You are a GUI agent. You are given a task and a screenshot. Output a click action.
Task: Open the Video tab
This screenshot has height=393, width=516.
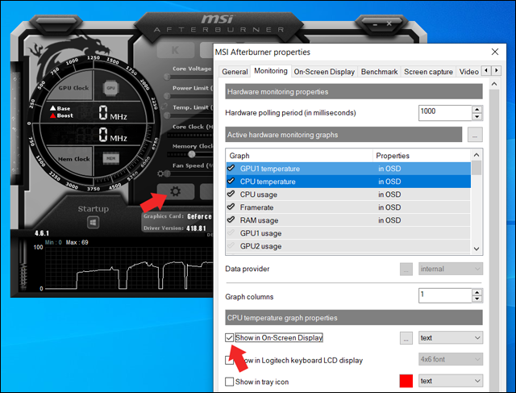coord(468,72)
